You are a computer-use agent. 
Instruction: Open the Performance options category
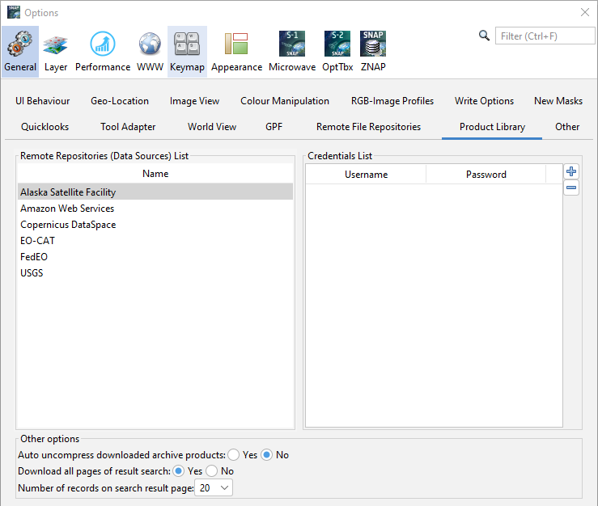(x=103, y=51)
